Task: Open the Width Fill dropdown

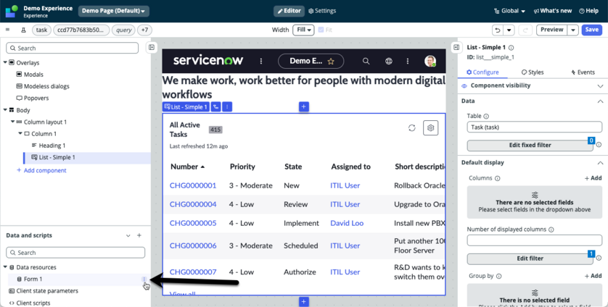Action: (x=303, y=30)
